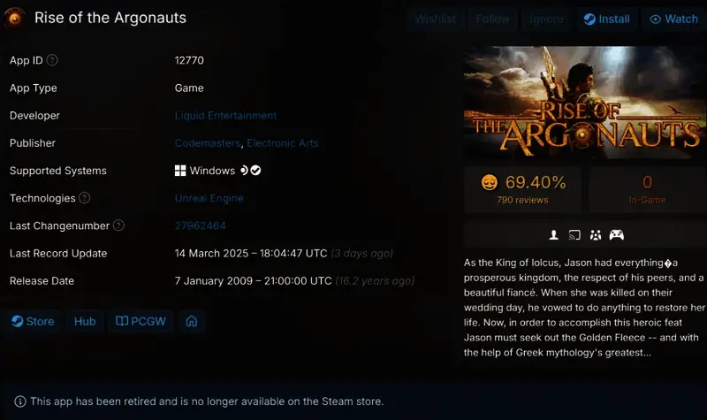Viewport: 707px width, 420px height.
Task: Toggle the Watch button for this app
Action: pyautogui.click(x=673, y=19)
